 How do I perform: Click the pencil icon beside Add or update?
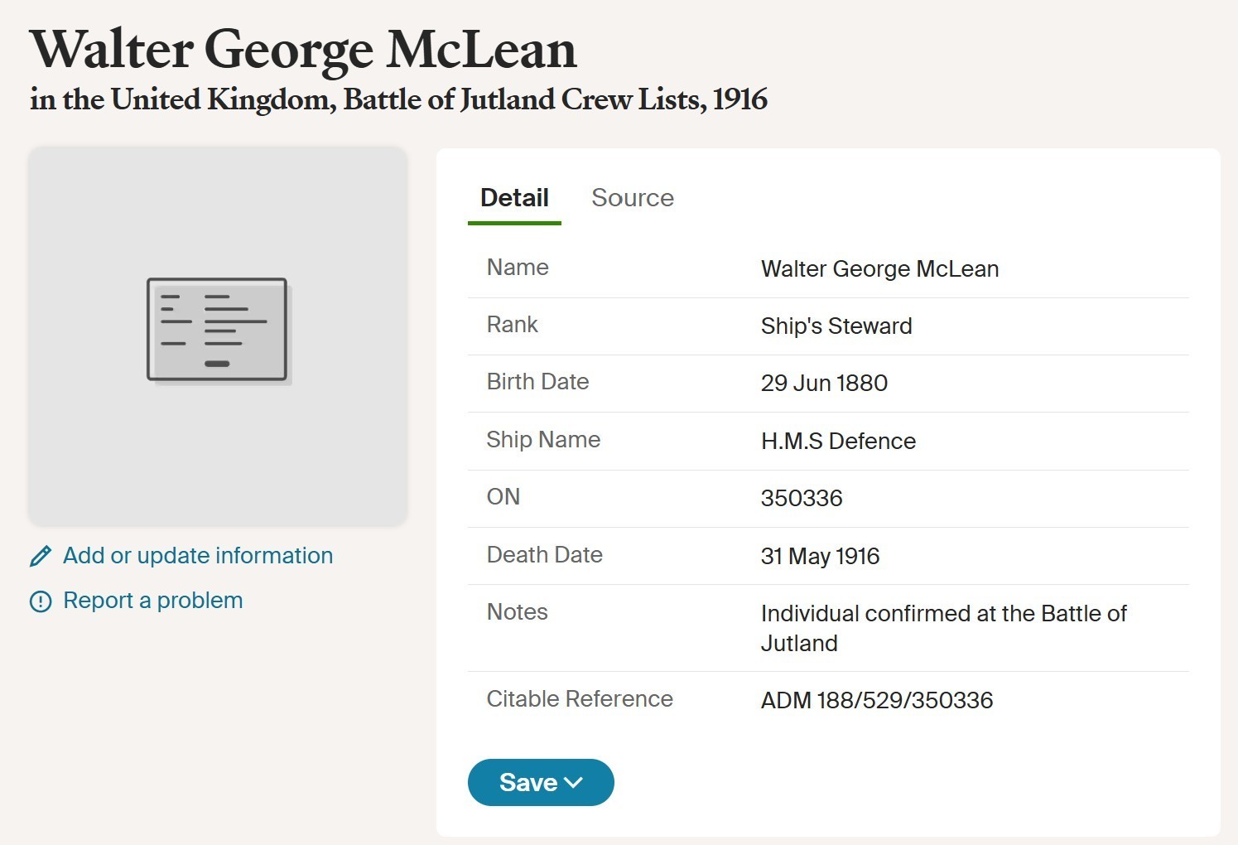coord(41,556)
